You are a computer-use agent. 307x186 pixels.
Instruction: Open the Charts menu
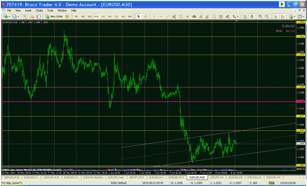click(39, 10)
